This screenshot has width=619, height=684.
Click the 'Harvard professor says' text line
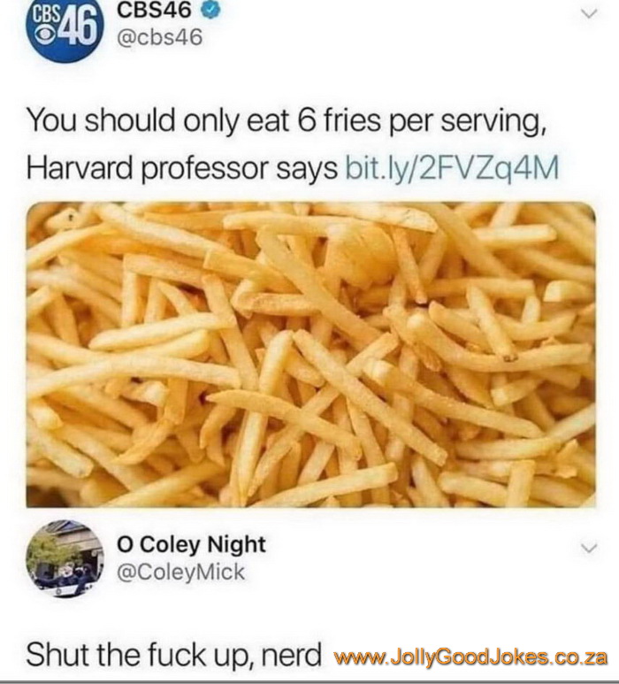[x=182, y=168]
